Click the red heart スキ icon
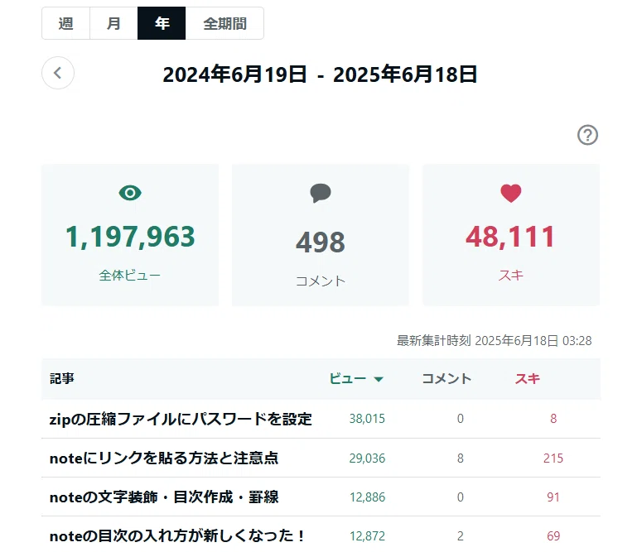The width and height of the screenshot is (637, 552). 510,193
